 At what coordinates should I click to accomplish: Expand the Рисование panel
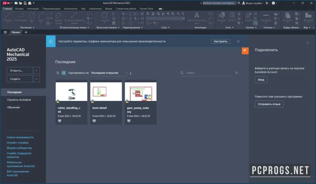coord(27,27)
